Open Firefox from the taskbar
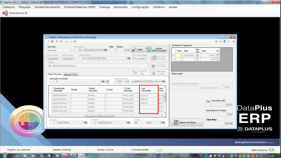 pyautogui.click(x=65, y=156)
